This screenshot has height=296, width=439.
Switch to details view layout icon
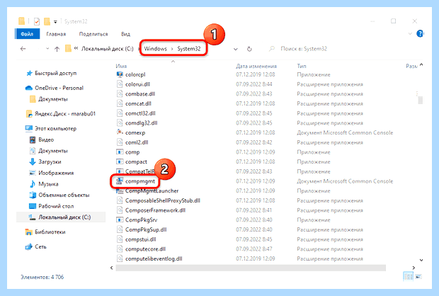(x=409, y=277)
